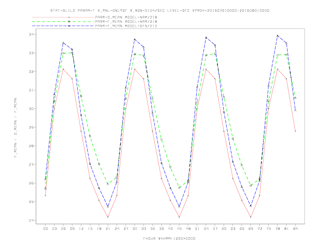Click x-axis forecast hour label 78
The image size is (322, 249).
pyautogui.click(x=277, y=229)
